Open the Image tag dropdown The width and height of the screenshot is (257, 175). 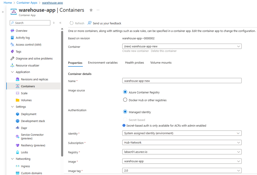click(x=182, y=170)
